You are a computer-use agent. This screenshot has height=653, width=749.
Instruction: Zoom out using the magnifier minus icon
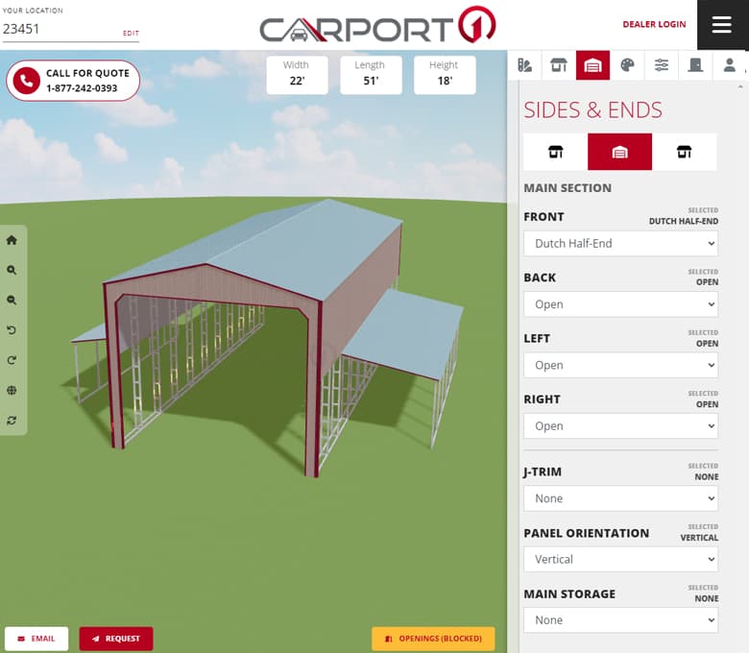point(12,301)
